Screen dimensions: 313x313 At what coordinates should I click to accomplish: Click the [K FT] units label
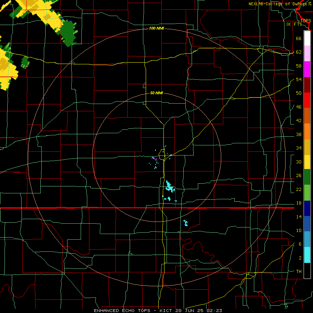[294, 24]
